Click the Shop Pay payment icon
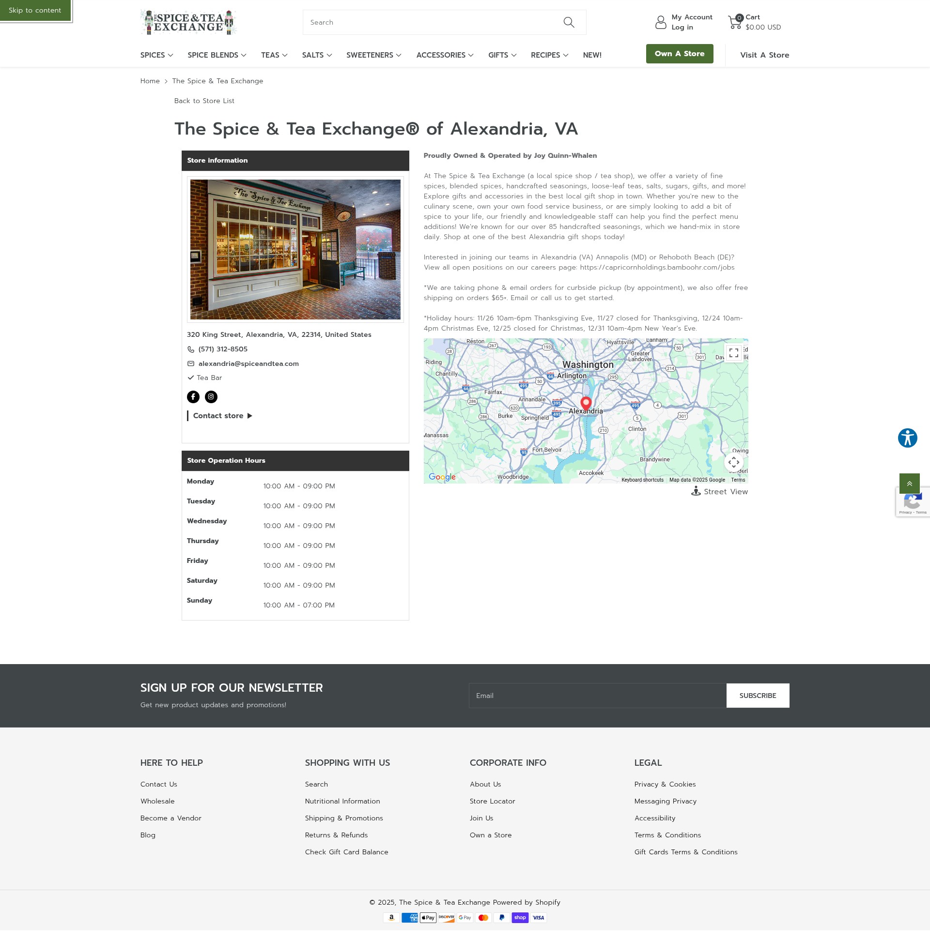930x940 pixels. (x=520, y=918)
